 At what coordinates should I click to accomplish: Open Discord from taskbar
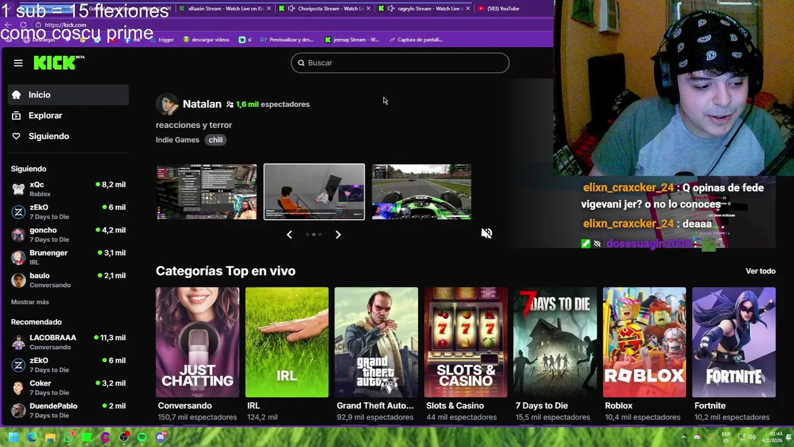[161, 437]
